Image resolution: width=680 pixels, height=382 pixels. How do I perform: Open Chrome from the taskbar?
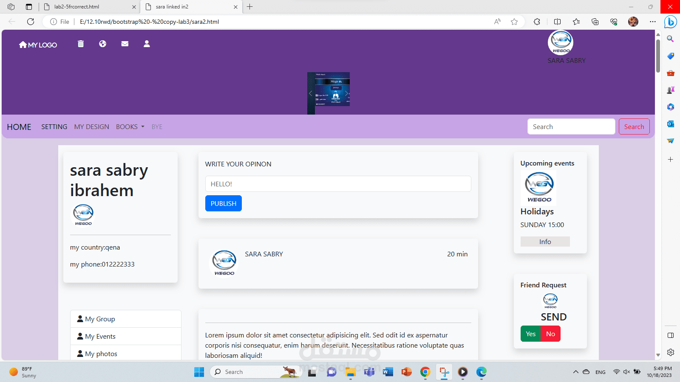425,372
